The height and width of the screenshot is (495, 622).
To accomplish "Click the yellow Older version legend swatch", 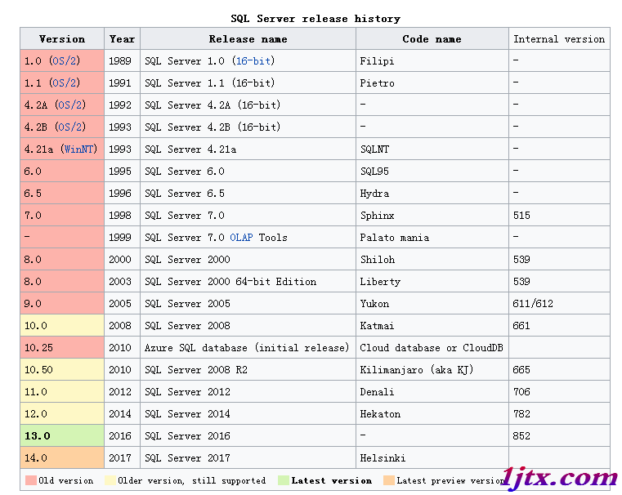I will [110, 480].
